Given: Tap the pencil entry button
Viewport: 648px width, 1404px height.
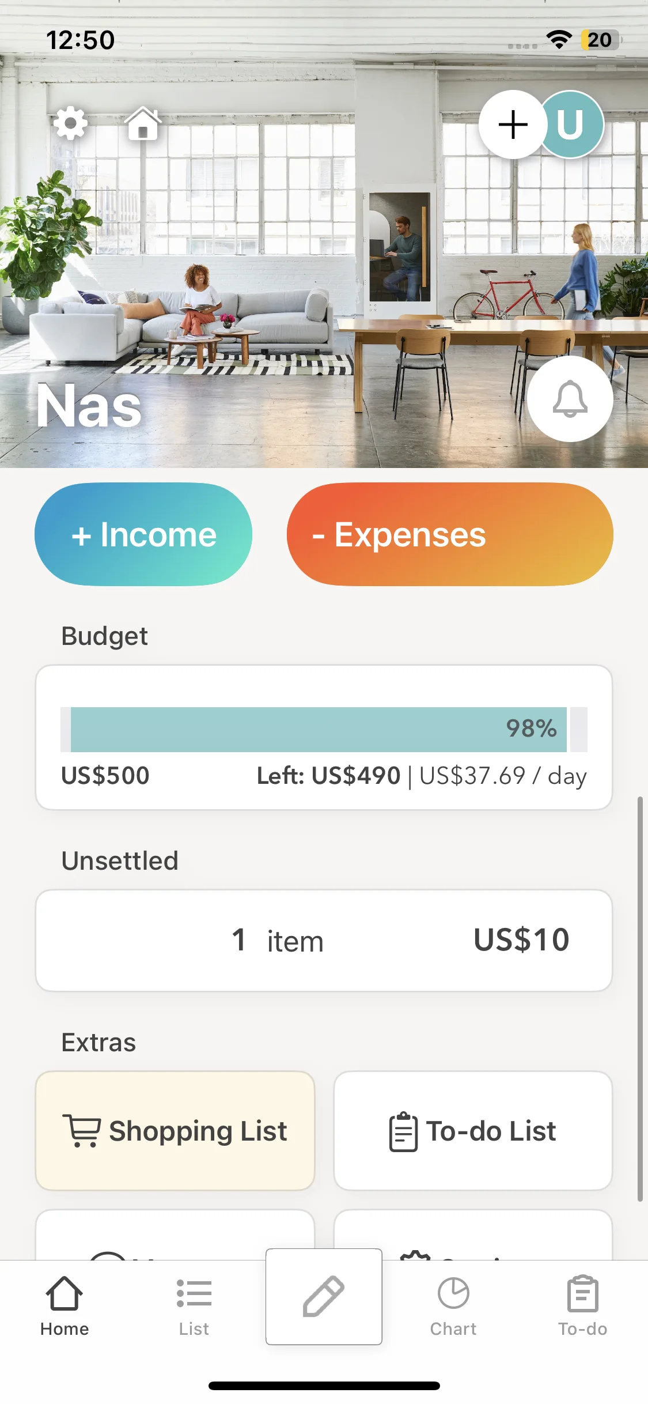Looking at the screenshot, I should coord(324,1296).
